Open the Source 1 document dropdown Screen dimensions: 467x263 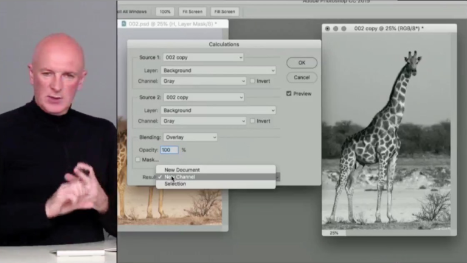click(203, 57)
